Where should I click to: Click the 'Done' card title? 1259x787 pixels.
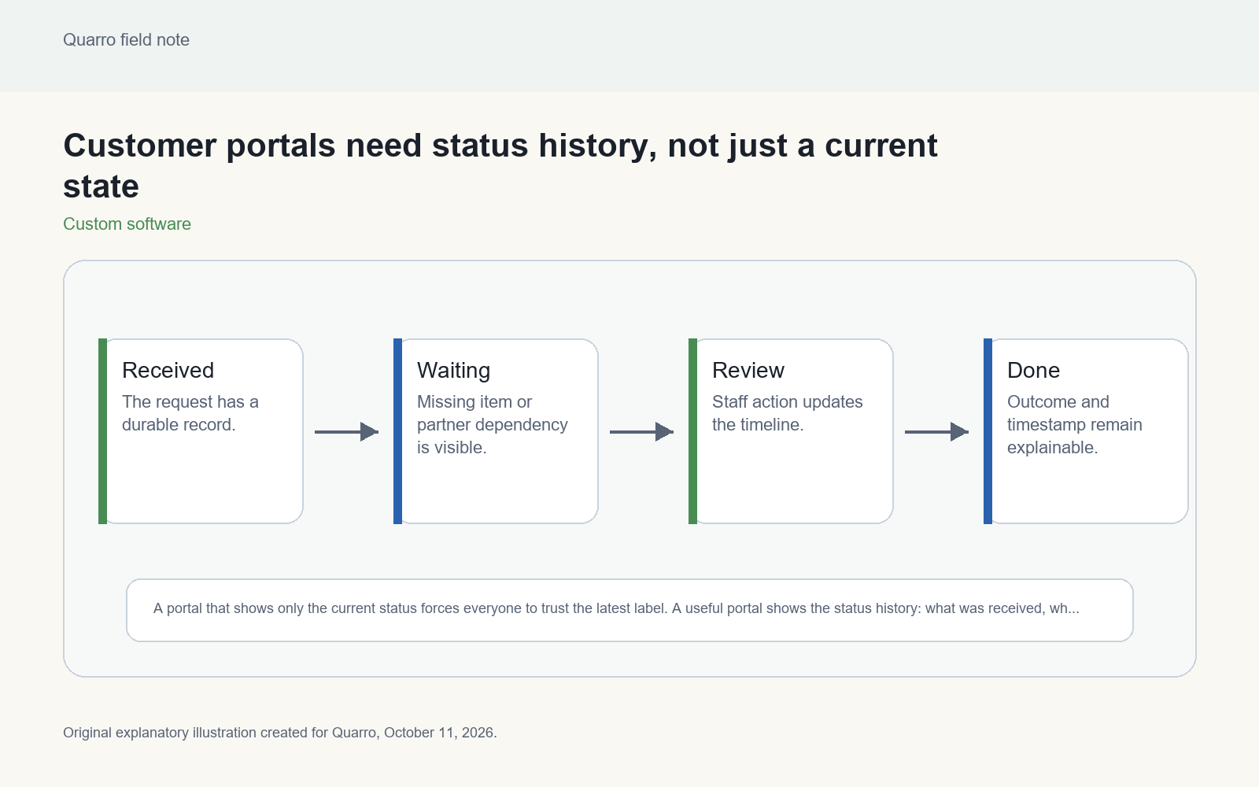point(1033,371)
